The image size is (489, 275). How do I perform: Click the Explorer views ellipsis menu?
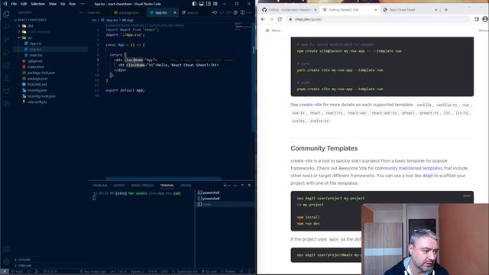tap(82, 12)
